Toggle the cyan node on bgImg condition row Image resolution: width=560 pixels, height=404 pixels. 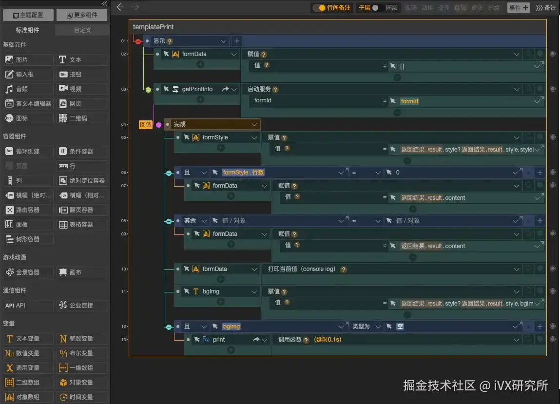[169, 327]
